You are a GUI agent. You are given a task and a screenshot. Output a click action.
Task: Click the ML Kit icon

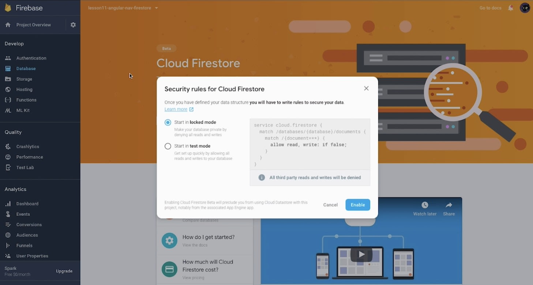click(x=8, y=110)
